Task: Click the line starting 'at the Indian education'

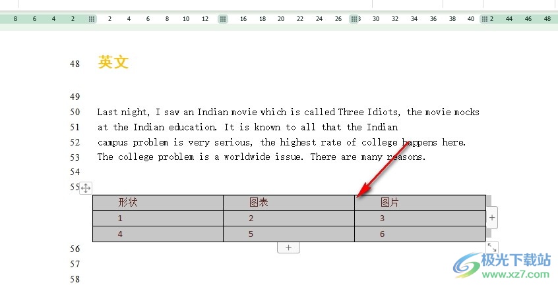Action: pos(248,127)
